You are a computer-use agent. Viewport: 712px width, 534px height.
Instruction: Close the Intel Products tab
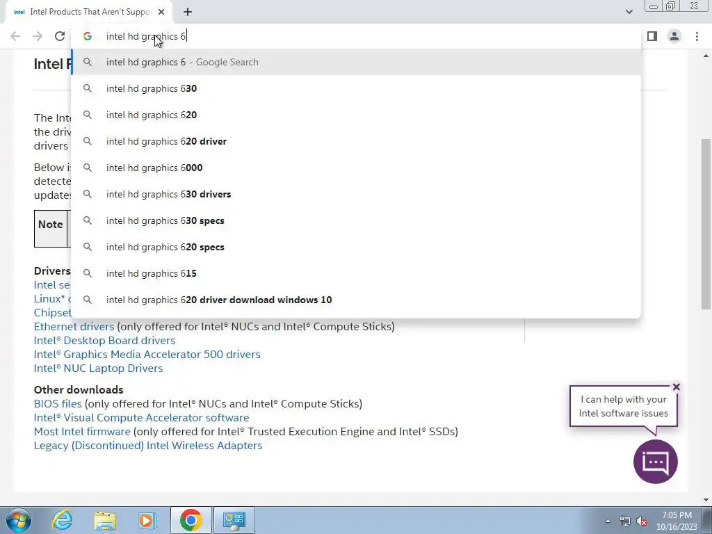[x=161, y=12]
